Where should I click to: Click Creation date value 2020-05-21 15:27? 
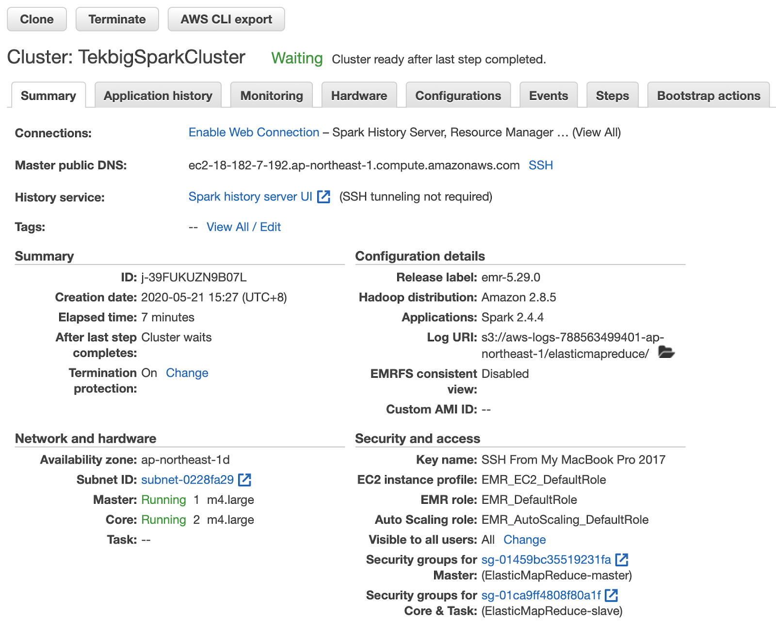tap(214, 297)
